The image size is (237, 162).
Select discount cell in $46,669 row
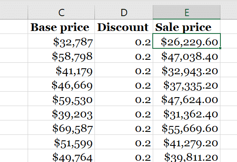[124, 84]
